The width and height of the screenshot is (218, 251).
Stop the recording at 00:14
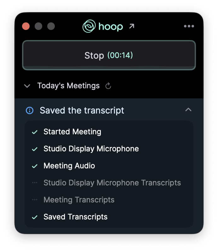tap(109, 55)
